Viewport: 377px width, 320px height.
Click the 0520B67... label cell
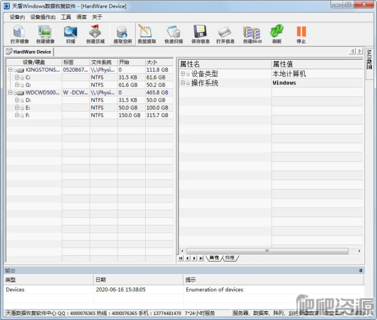pos(75,70)
